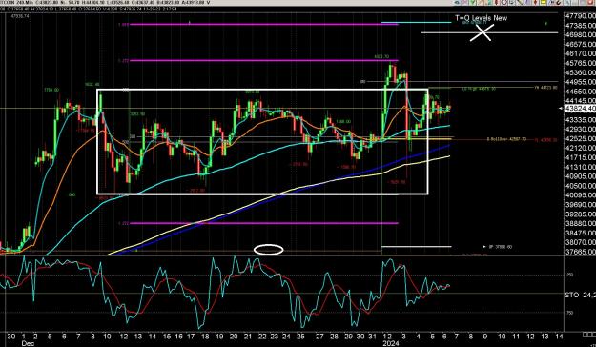Click price axis label 40500.00

(581, 186)
